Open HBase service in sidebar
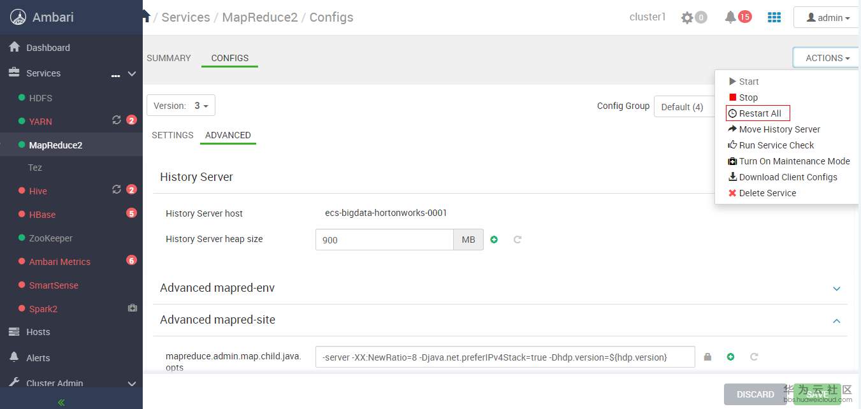The width and height of the screenshot is (861, 409). (42, 215)
